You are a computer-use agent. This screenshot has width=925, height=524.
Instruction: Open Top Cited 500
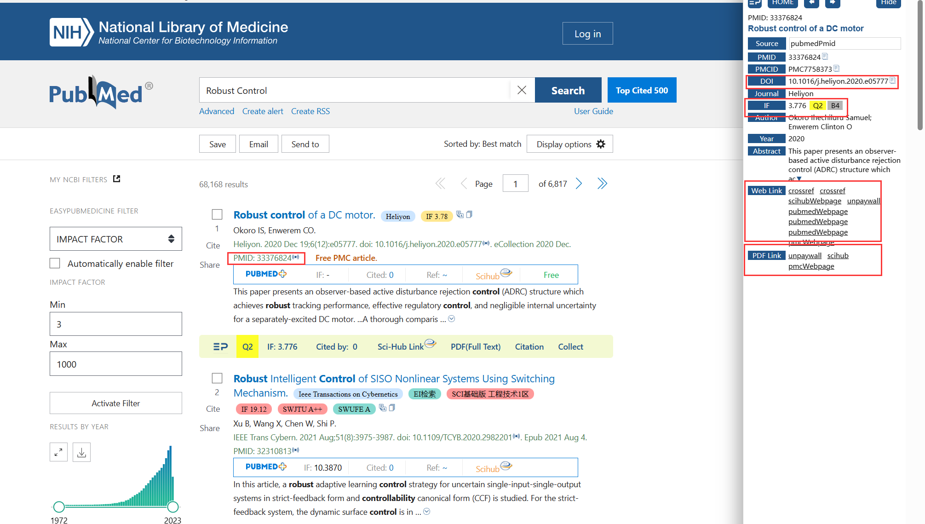point(642,90)
